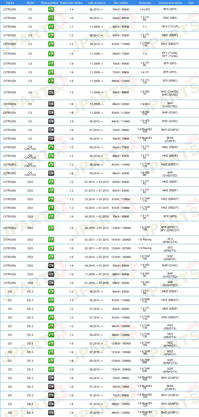
Task: Select the 1.4 LPG body cell
Action: pyautogui.click(x=145, y=9)
